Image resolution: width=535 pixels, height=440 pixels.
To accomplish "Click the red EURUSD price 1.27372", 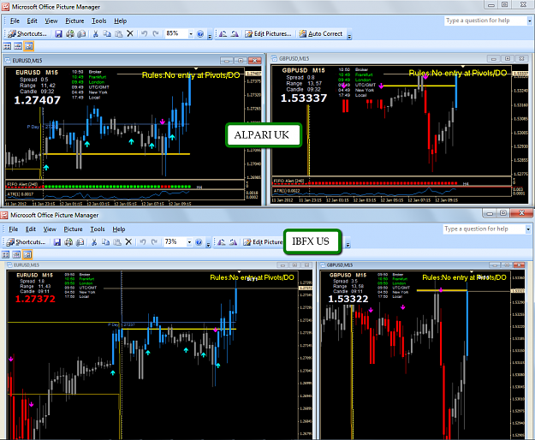I will tap(35, 299).
